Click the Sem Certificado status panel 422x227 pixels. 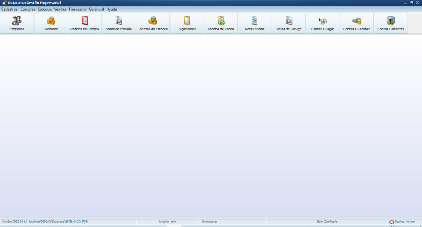(327, 222)
